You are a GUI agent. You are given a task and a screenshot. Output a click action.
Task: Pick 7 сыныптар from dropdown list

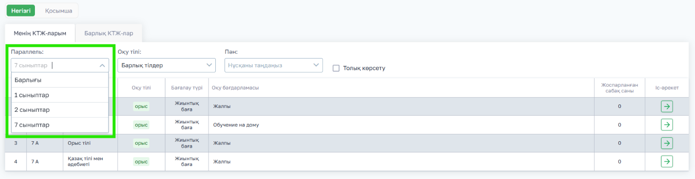coord(60,125)
